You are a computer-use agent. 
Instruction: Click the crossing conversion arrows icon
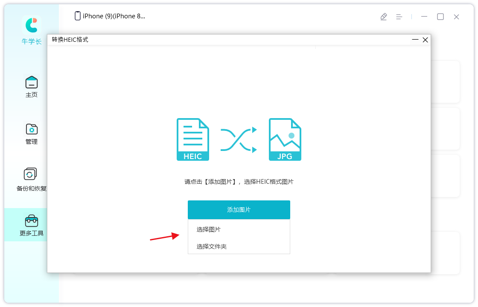pyautogui.click(x=239, y=139)
